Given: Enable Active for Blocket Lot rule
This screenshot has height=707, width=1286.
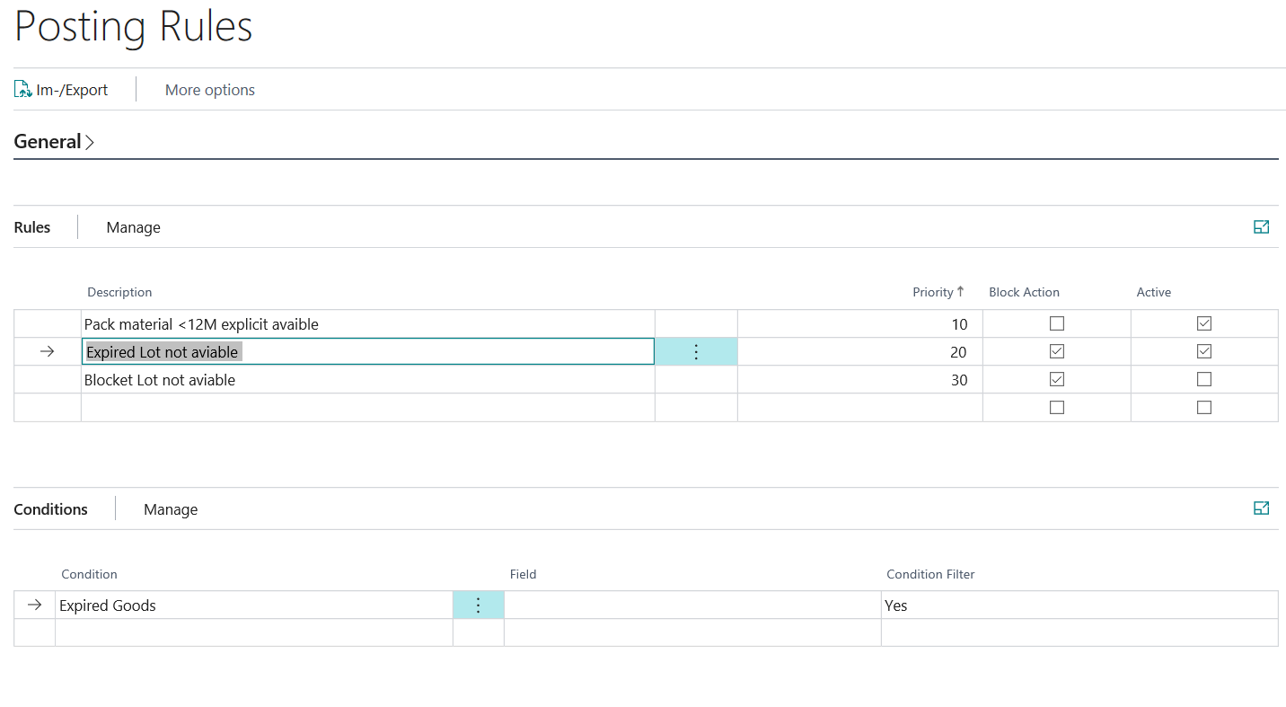Looking at the screenshot, I should point(1204,379).
